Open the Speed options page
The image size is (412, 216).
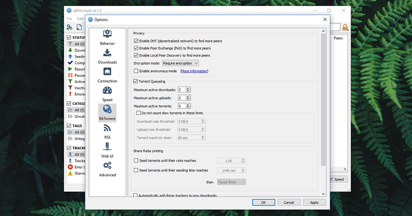point(107,94)
